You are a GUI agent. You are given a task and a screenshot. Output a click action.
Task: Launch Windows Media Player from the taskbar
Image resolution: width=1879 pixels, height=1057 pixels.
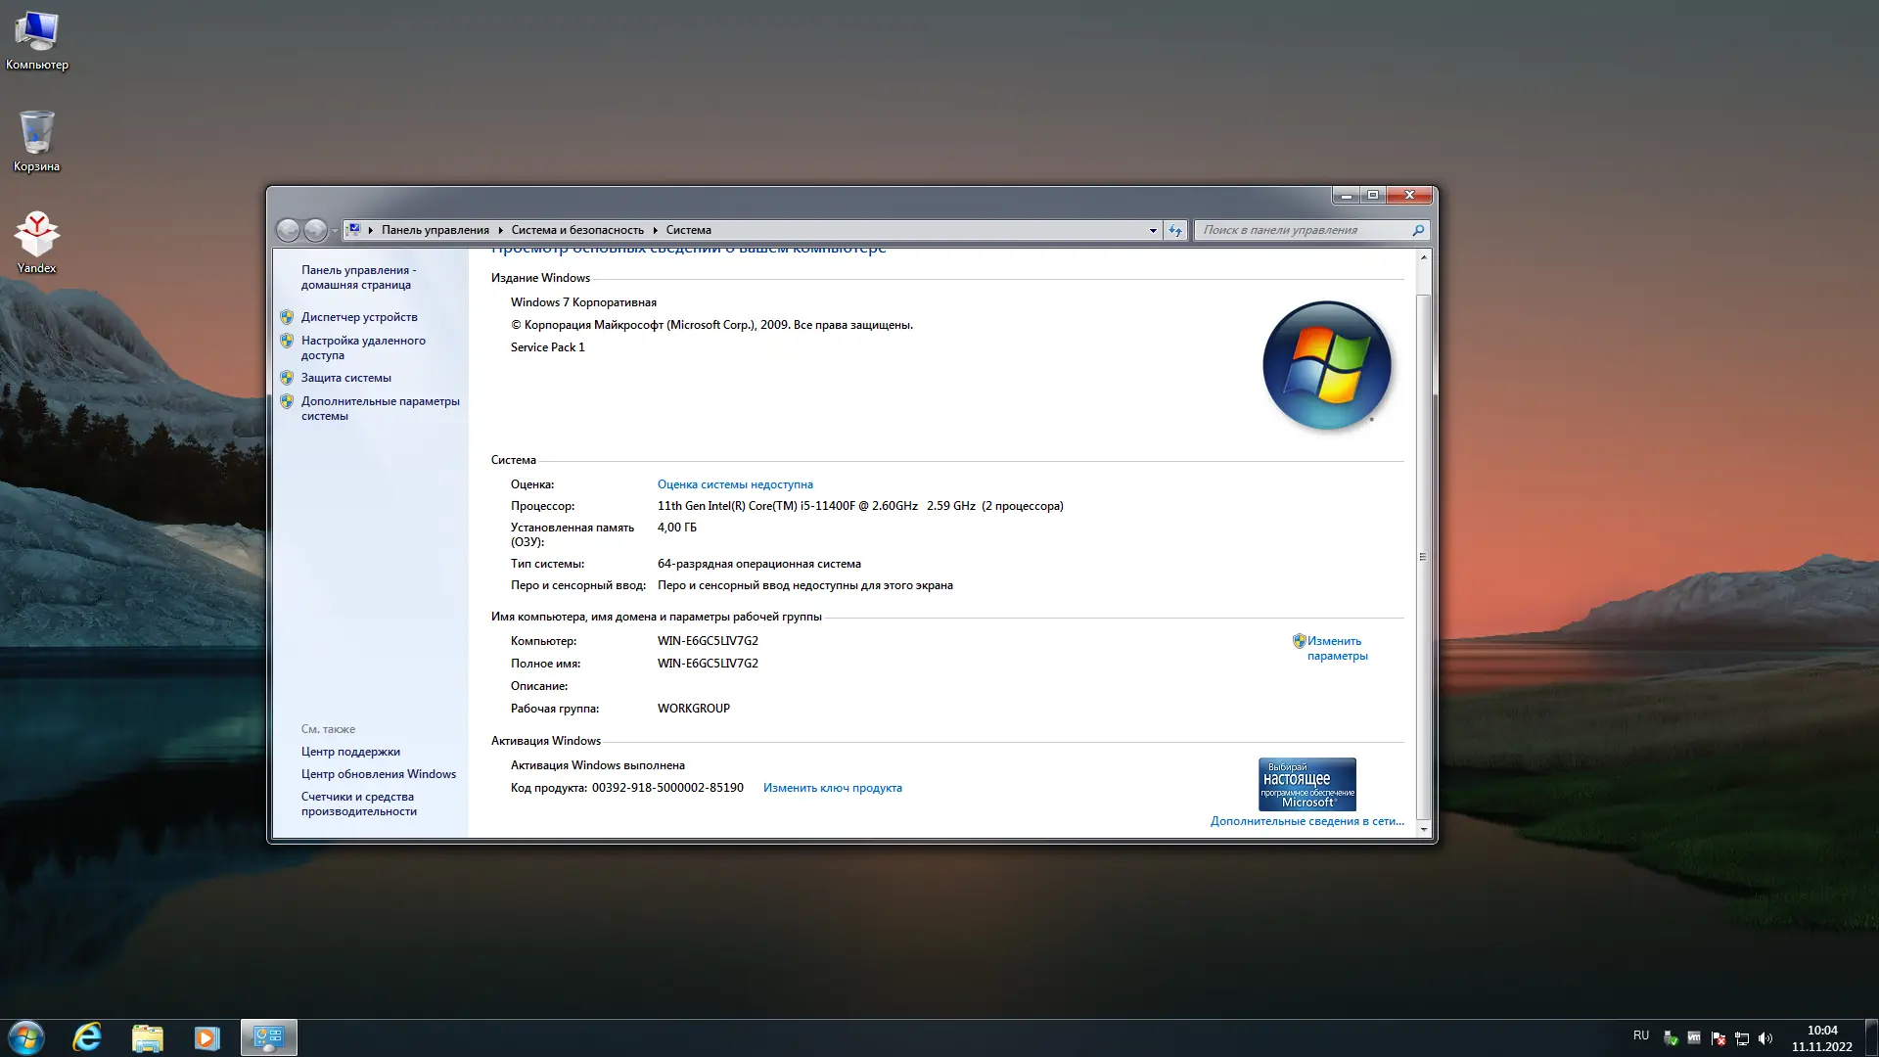[206, 1037]
